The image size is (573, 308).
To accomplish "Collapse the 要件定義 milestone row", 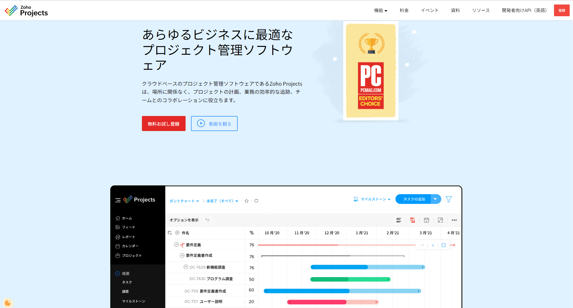I will pos(177,245).
